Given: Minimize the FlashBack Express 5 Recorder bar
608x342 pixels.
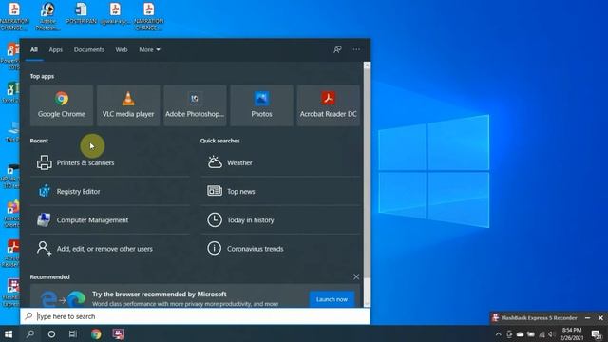Looking at the screenshot, I should pos(587,318).
